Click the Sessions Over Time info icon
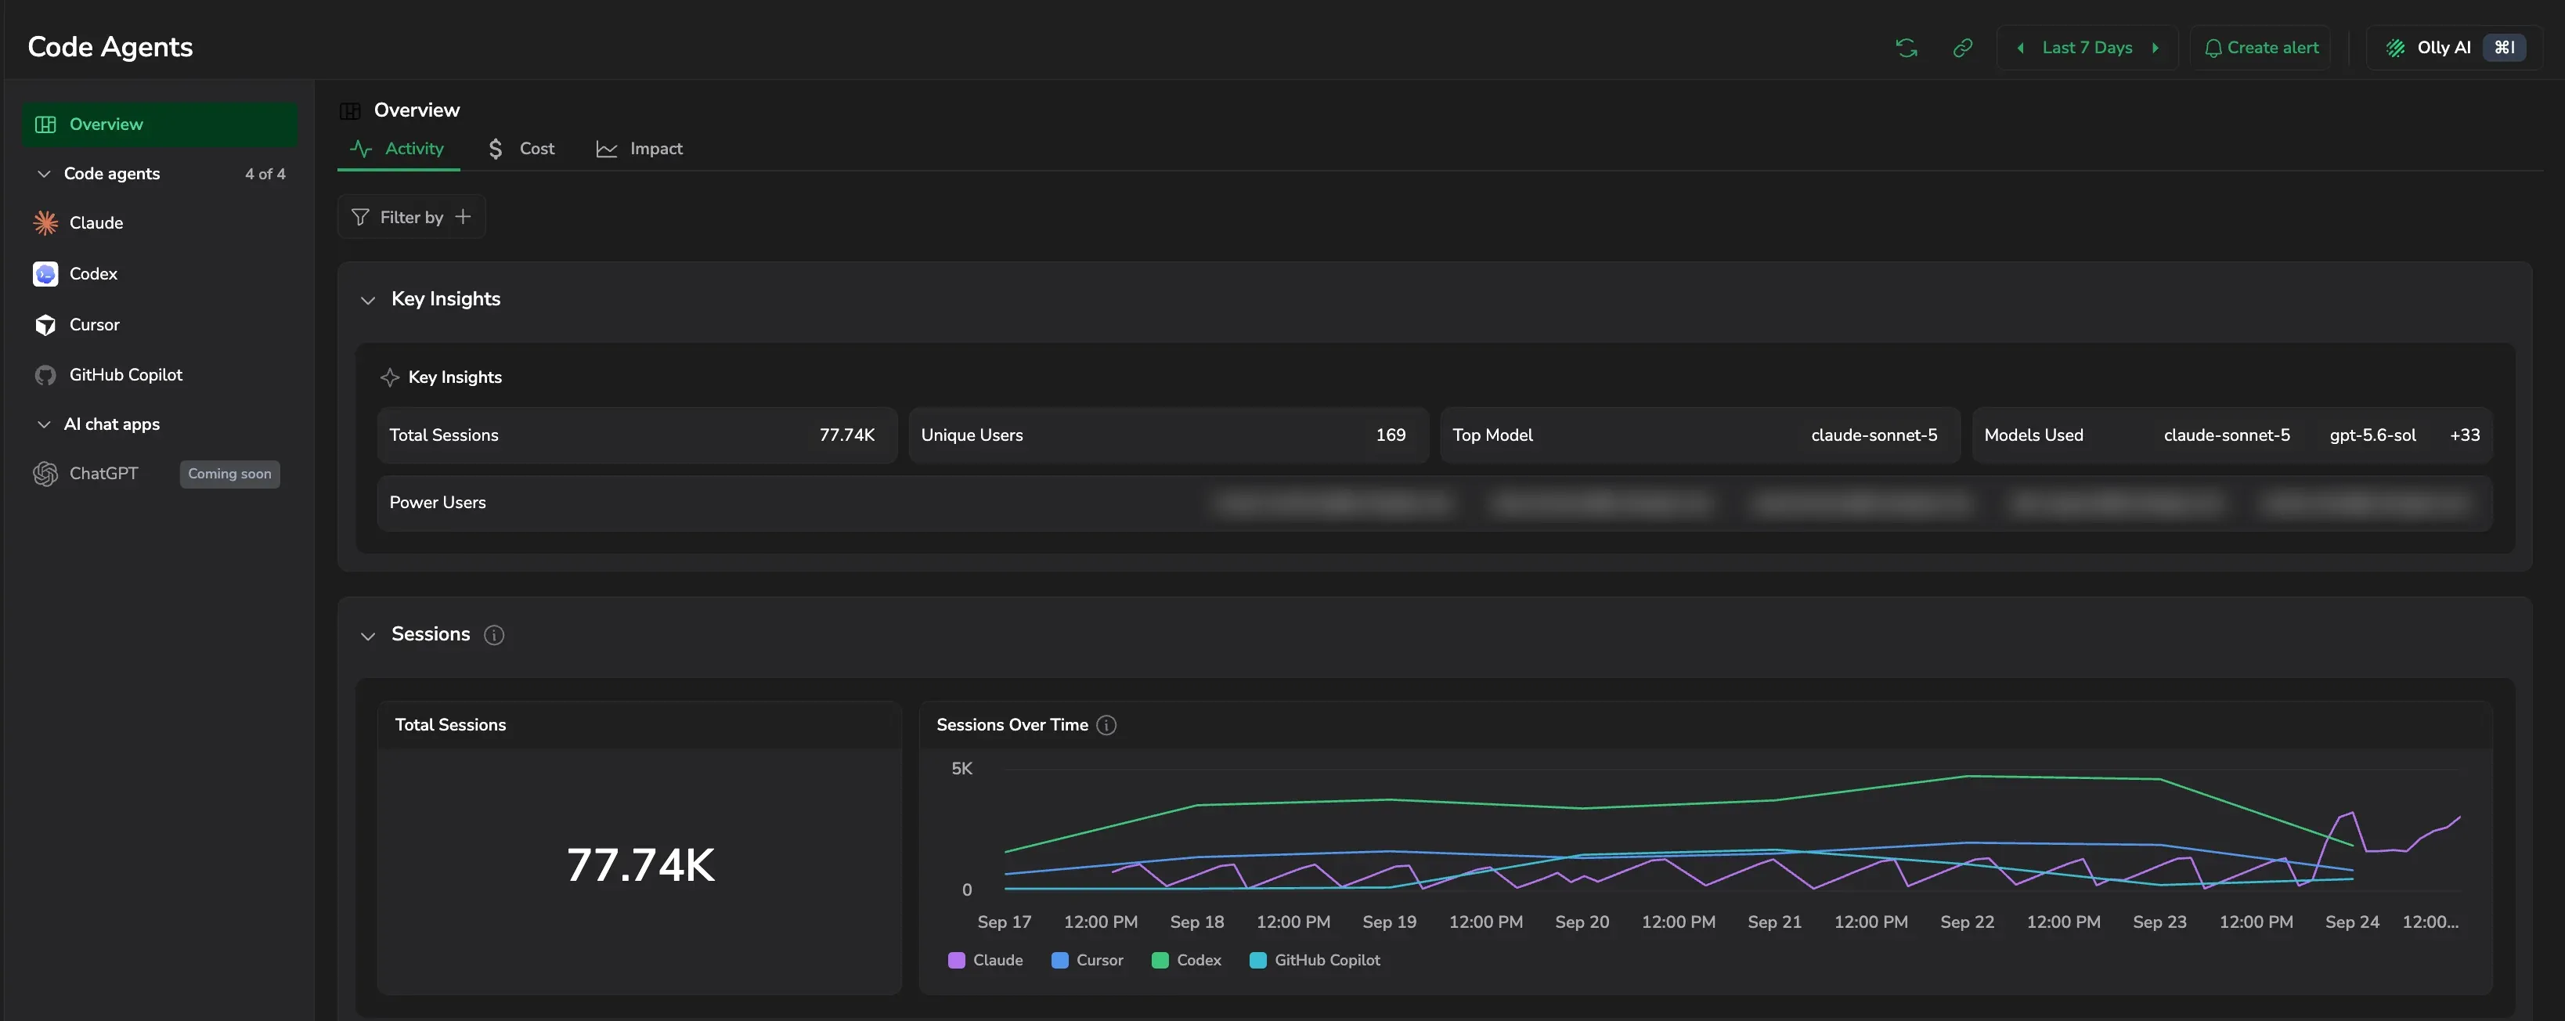 (x=1106, y=725)
